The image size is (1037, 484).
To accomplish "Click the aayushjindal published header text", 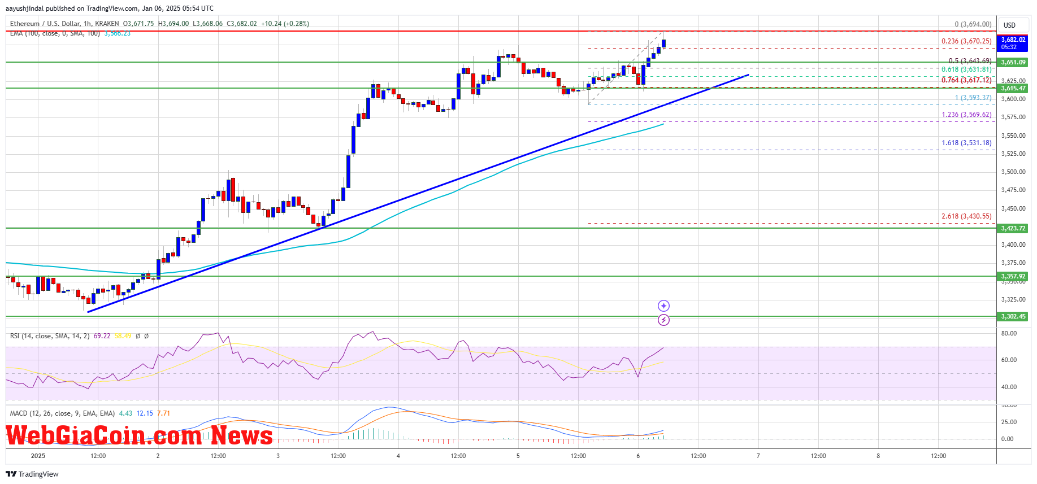I will tap(110, 8).
